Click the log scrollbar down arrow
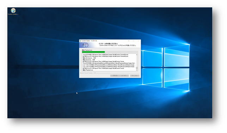The image size is (227, 133). point(137,70)
